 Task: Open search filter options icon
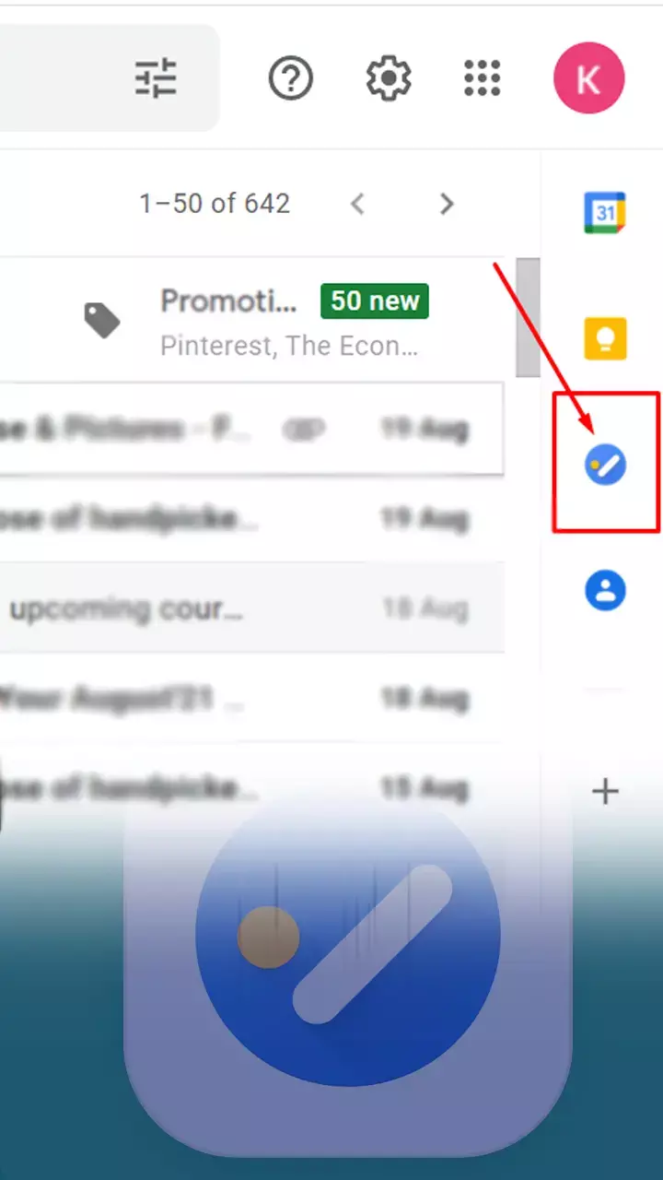(155, 78)
